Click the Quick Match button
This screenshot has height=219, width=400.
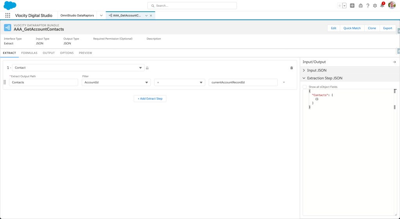(x=352, y=28)
